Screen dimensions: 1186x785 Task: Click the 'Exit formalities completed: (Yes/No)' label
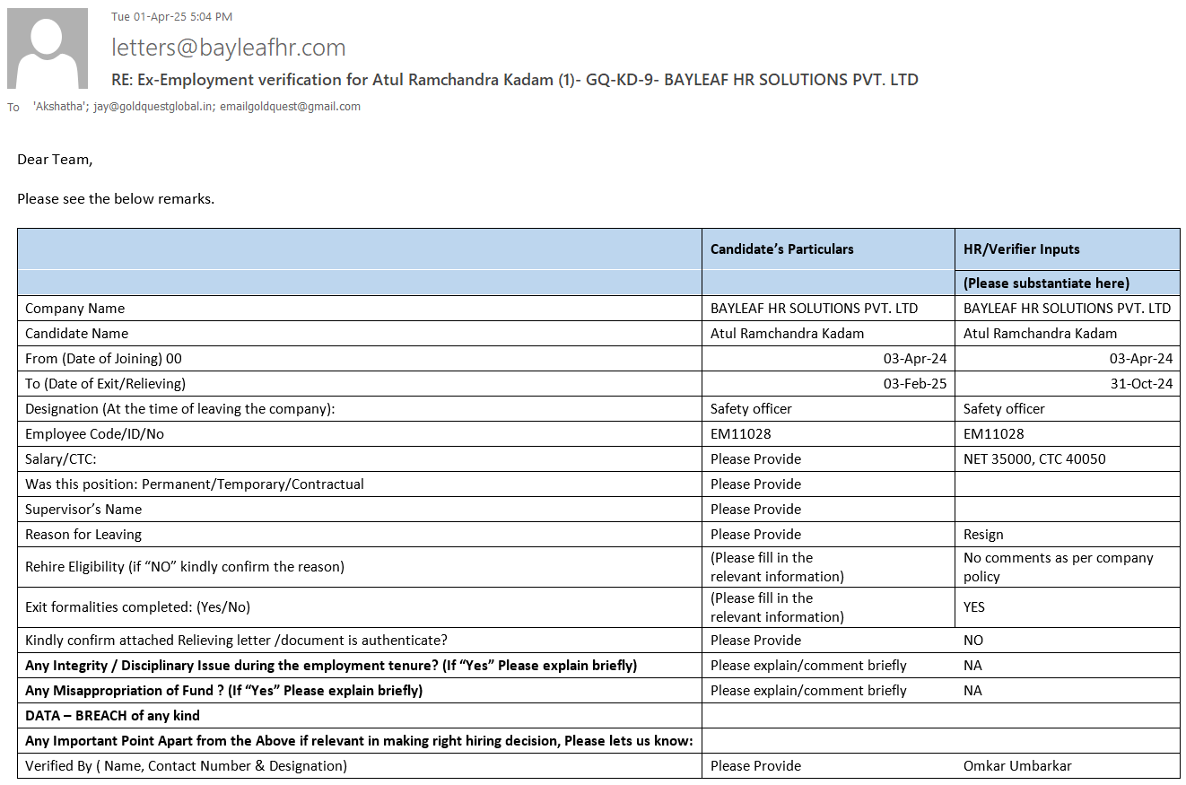coord(138,607)
